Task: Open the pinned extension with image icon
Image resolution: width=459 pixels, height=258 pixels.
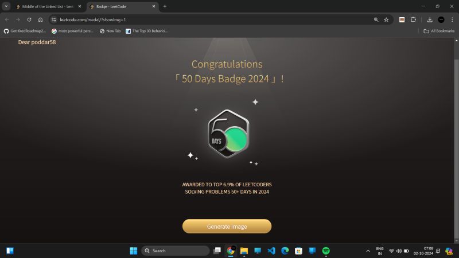Action: coord(402,19)
